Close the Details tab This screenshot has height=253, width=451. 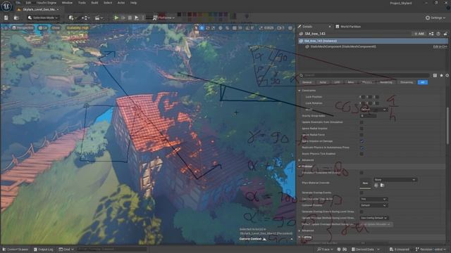tap(330, 27)
